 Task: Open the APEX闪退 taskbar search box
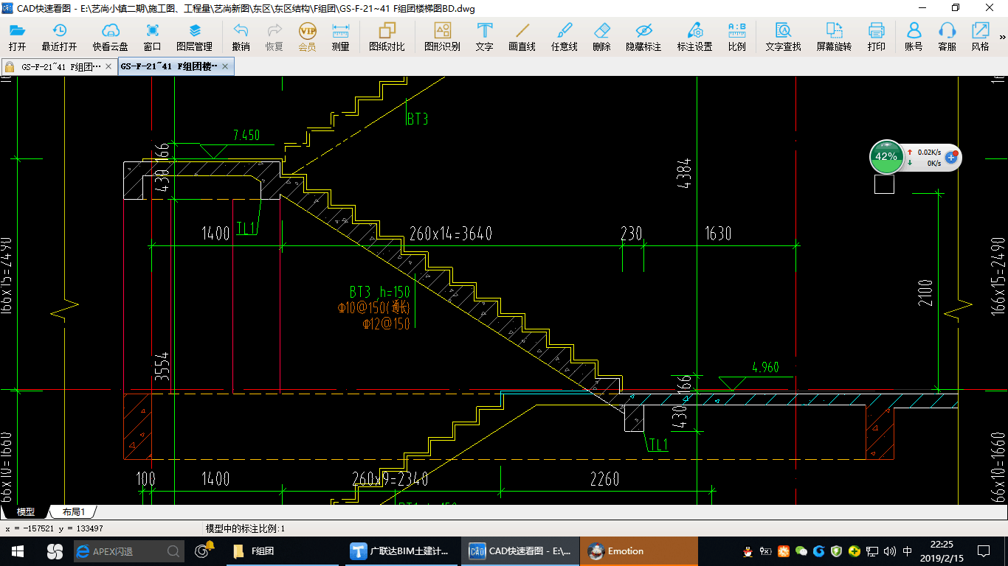pyautogui.click(x=129, y=551)
